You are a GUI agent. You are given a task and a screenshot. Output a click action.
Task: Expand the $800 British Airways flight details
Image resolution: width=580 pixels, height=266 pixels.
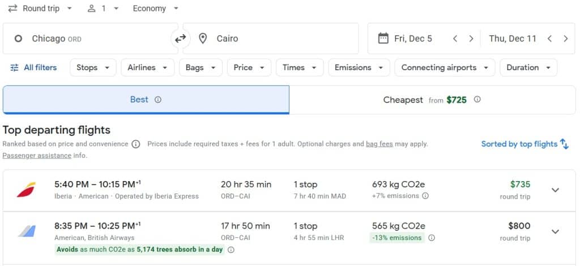(x=555, y=231)
